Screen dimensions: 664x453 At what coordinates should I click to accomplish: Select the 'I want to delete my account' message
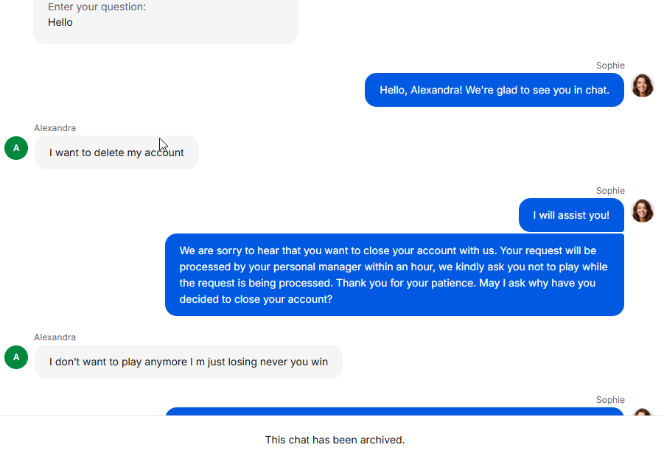coord(116,152)
